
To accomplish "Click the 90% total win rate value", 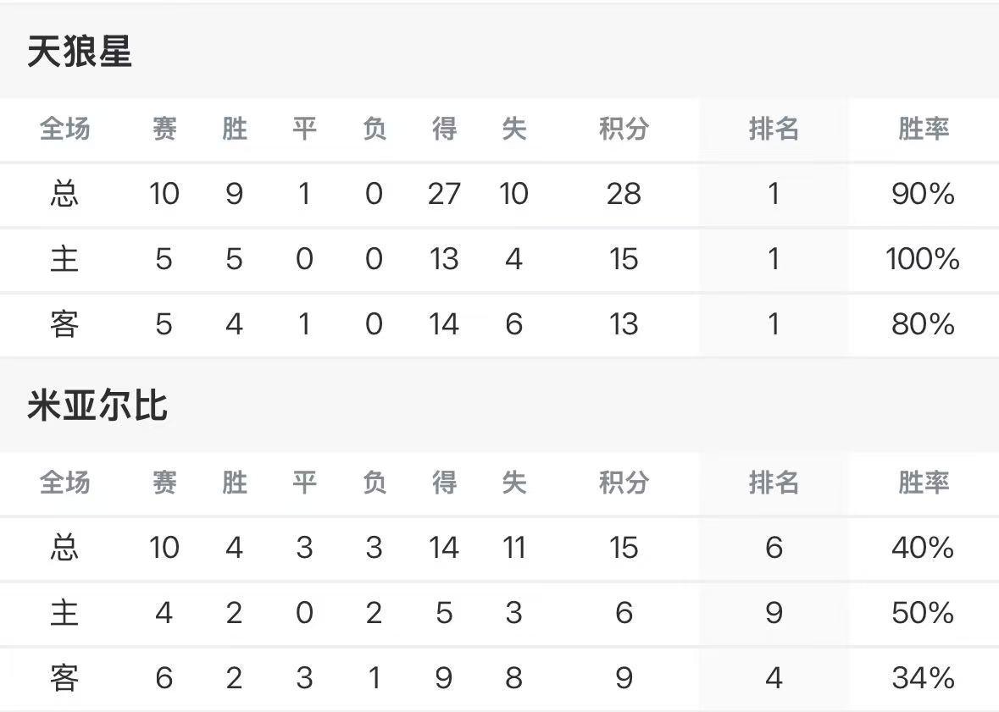I will click(923, 194).
